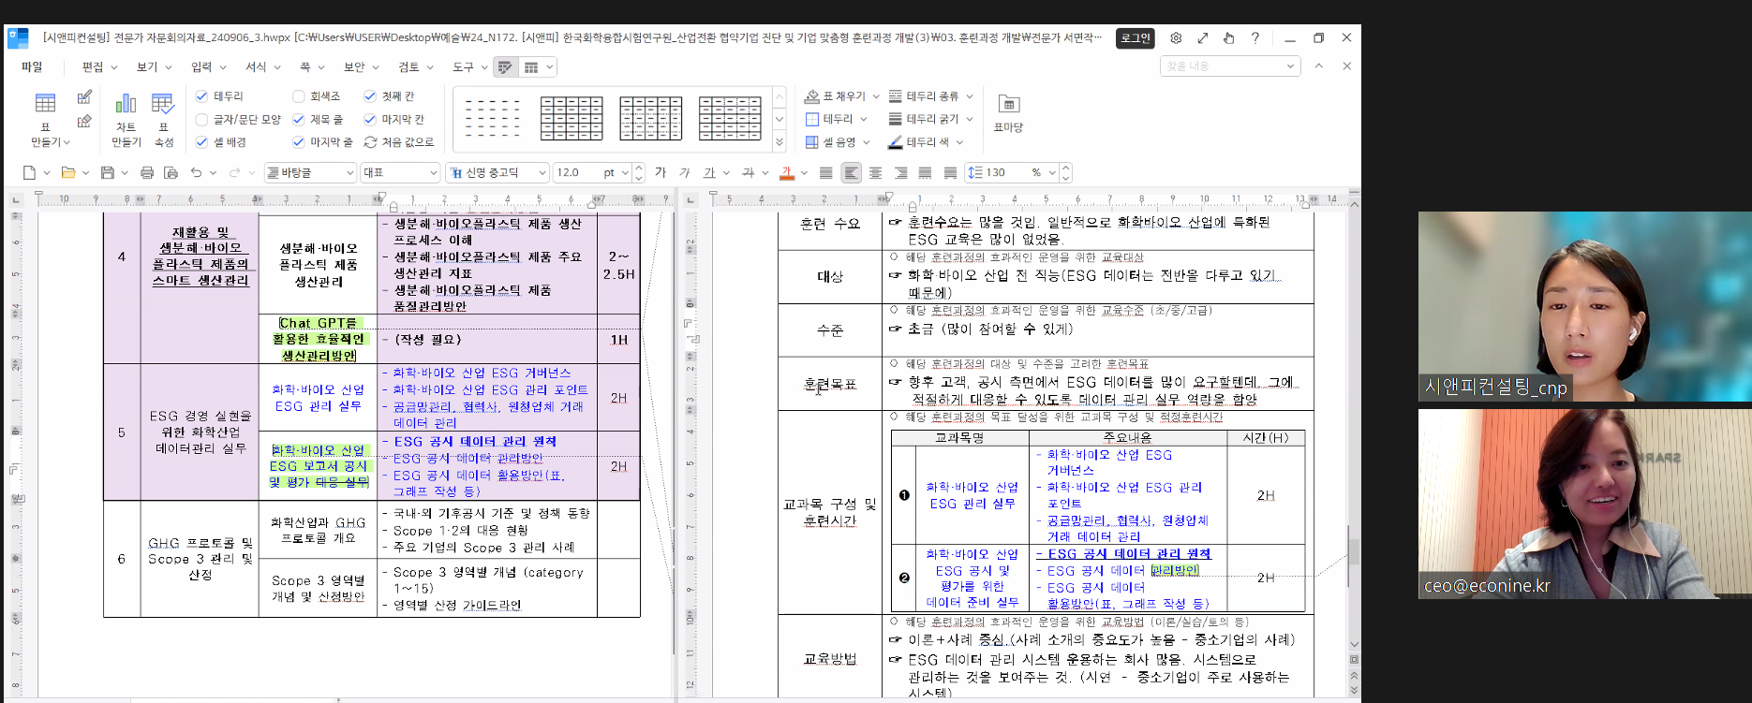The image size is (1752, 703).
Task: Enable 글자/문단 모양 checkbox
Action: (x=201, y=120)
